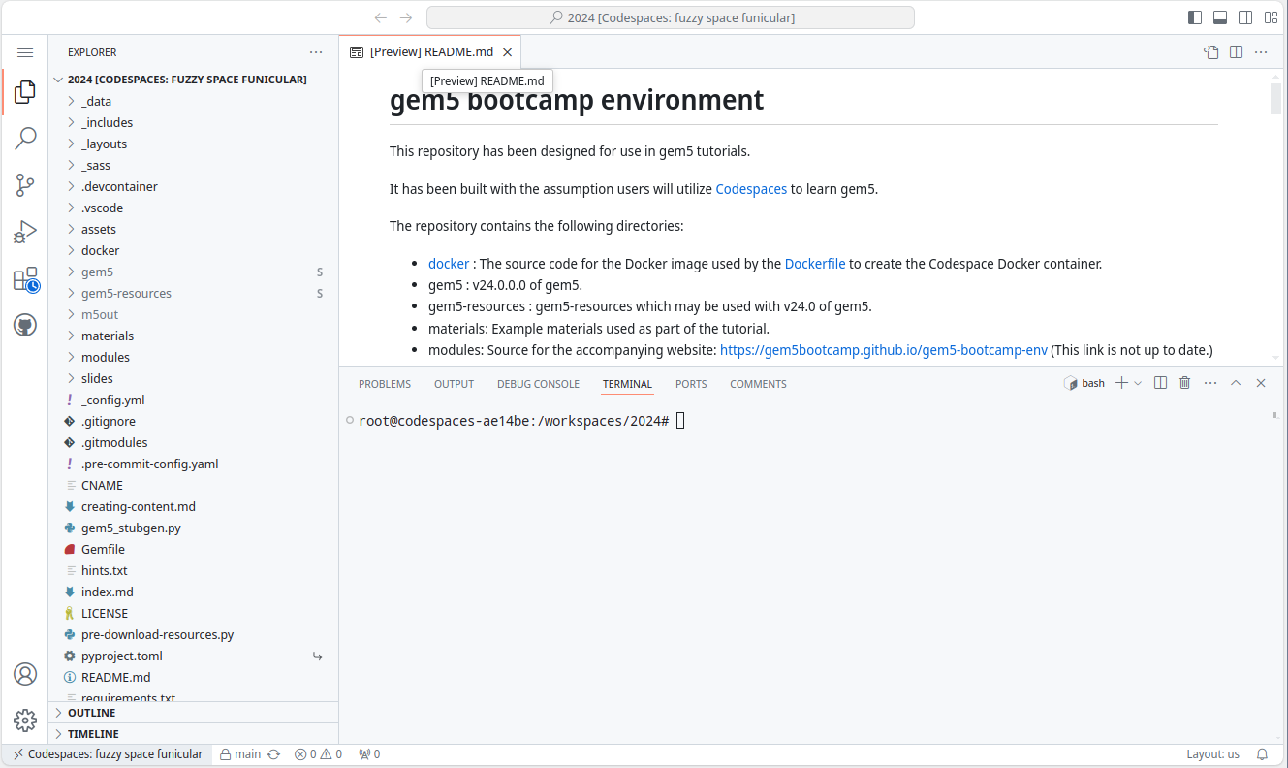Open terminal profile dropdown arrow
This screenshot has height=768, width=1288.
pos(1139,382)
